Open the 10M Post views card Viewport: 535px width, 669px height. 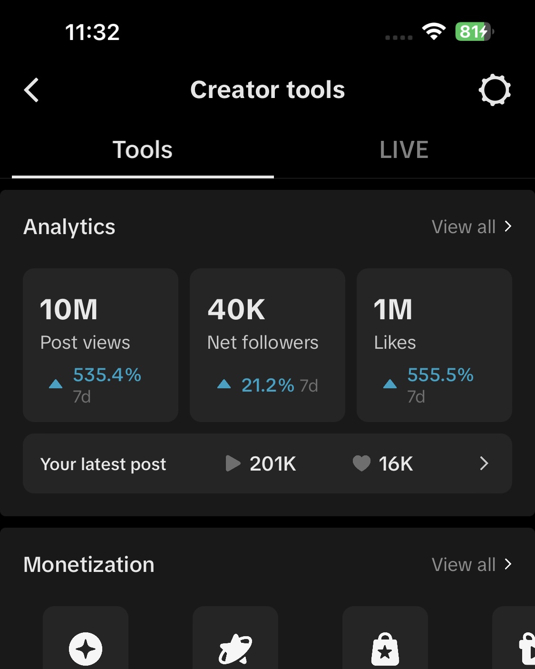100,345
